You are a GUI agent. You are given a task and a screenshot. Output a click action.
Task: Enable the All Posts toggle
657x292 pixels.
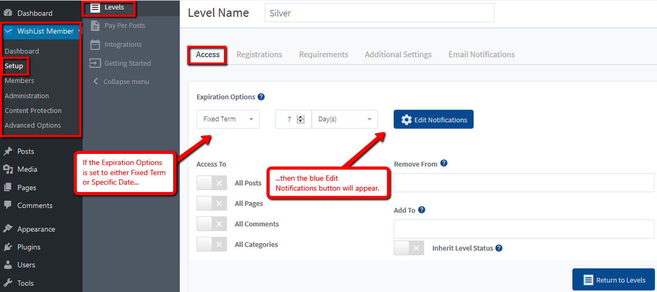click(x=212, y=183)
